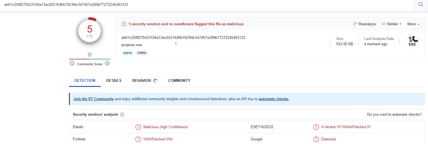Follow the Join the VT Community link

pos(93,99)
